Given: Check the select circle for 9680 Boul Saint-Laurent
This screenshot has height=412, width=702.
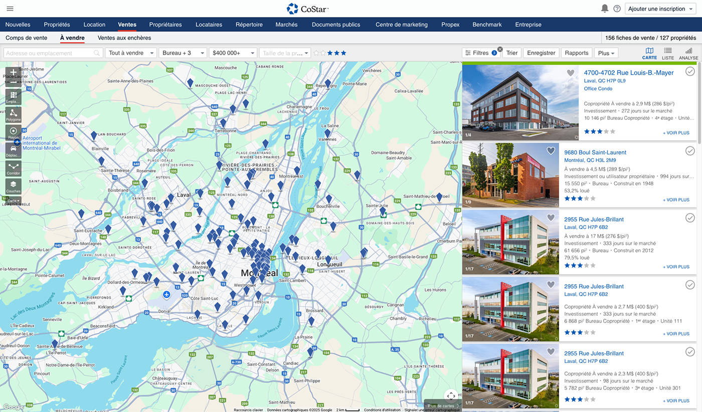Looking at the screenshot, I should (x=690, y=150).
